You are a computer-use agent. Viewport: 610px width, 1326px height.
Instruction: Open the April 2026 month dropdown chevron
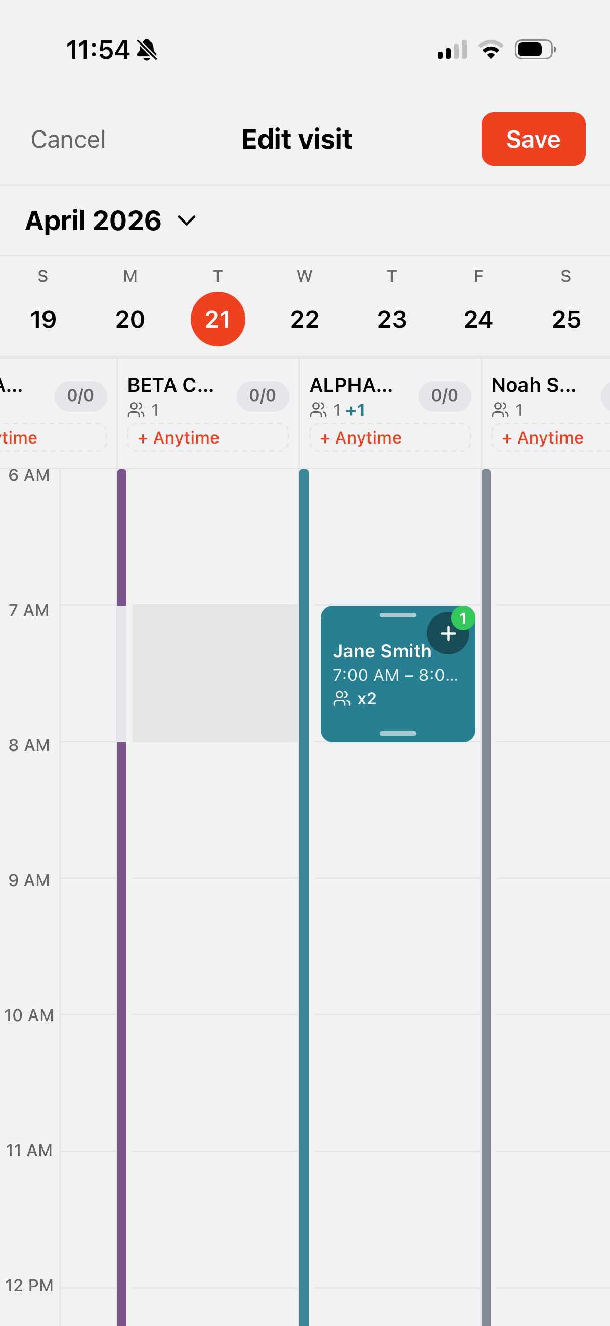point(186,220)
